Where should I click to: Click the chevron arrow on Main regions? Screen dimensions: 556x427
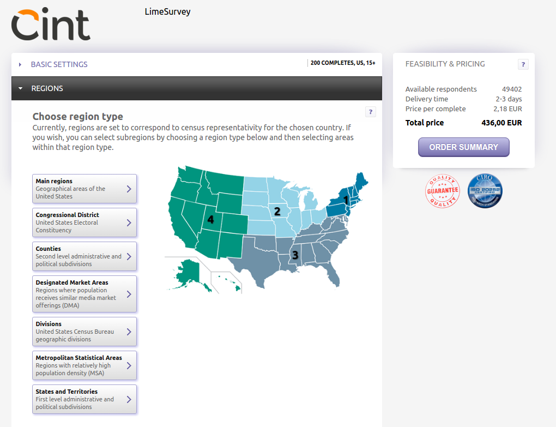click(x=129, y=189)
